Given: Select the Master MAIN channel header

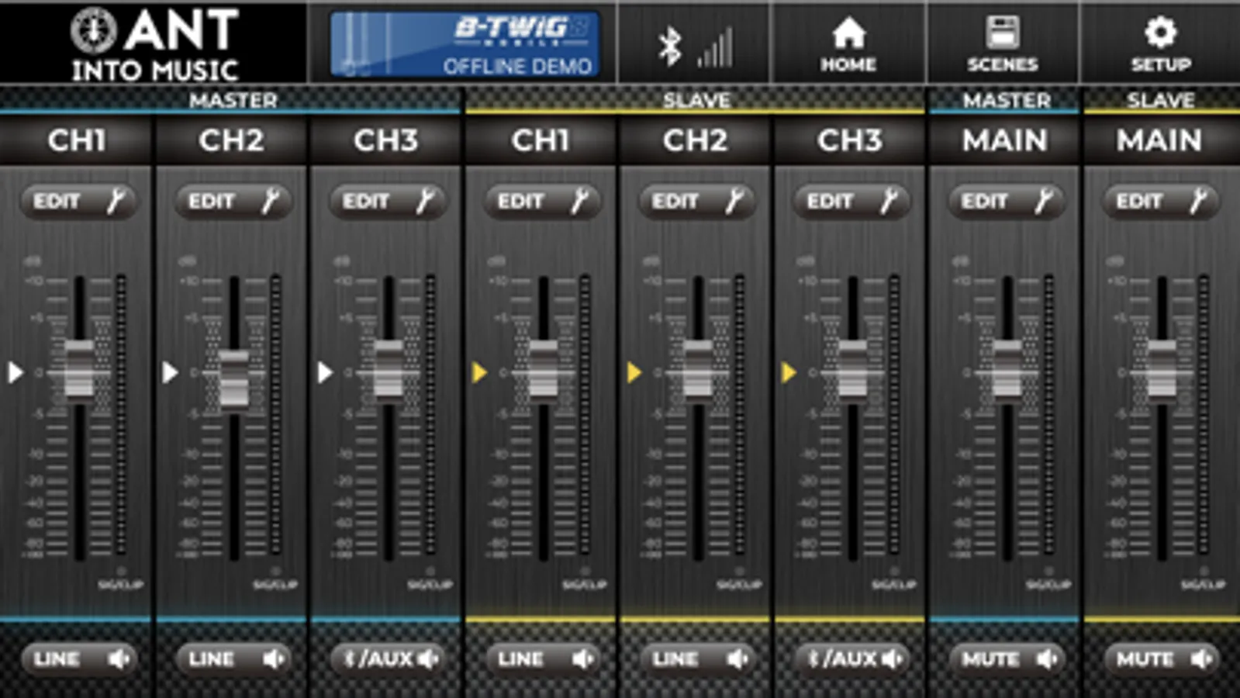Looking at the screenshot, I should [x=1005, y=140].
